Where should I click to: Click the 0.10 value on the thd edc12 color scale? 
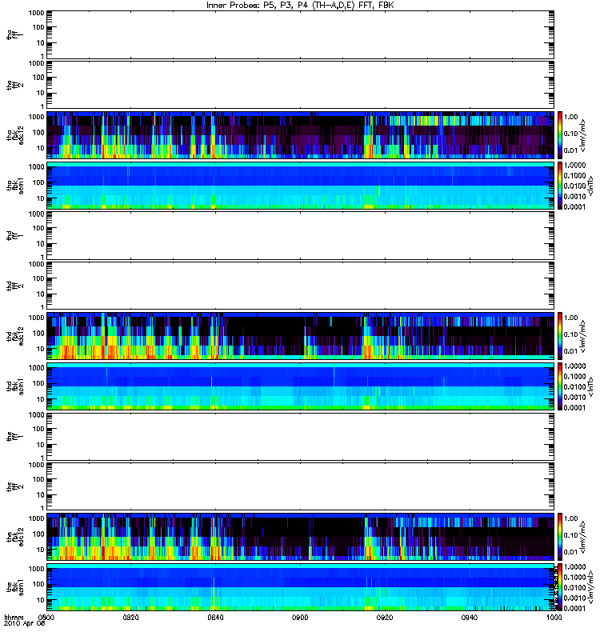pyautogui.click(x=570, y=334)
